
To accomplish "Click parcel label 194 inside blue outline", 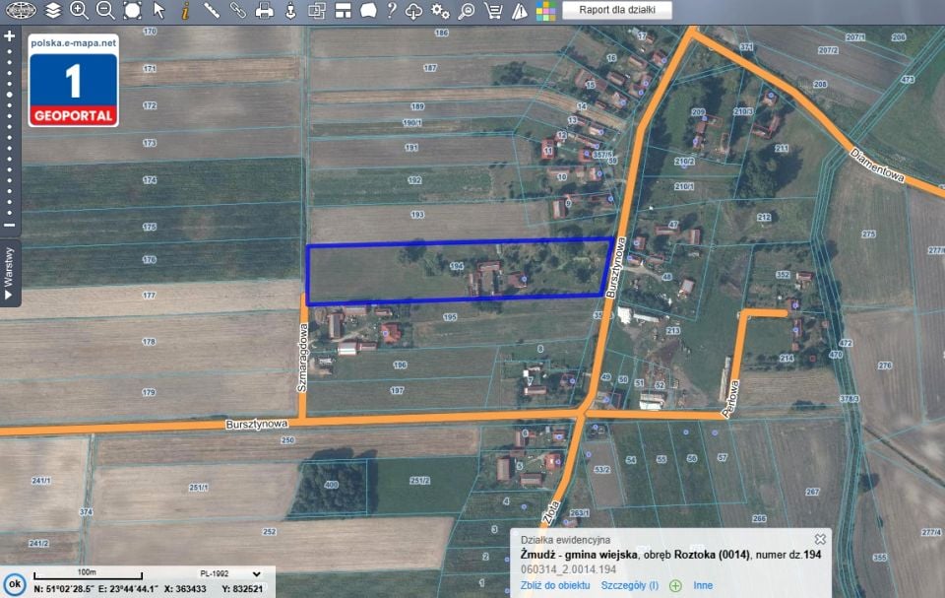I will 456,266.
